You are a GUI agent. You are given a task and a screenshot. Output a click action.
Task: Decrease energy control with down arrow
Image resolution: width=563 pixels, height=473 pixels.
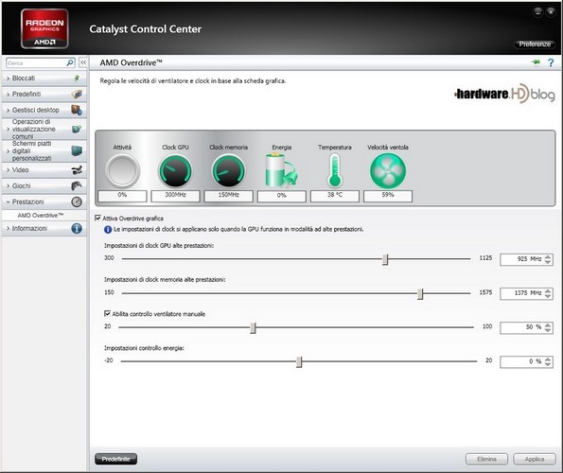(x=548, y=364)
